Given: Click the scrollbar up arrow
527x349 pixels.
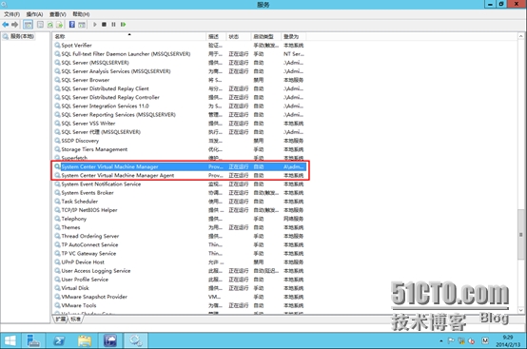Looking at the screenshot, I should tap(521, 36).
